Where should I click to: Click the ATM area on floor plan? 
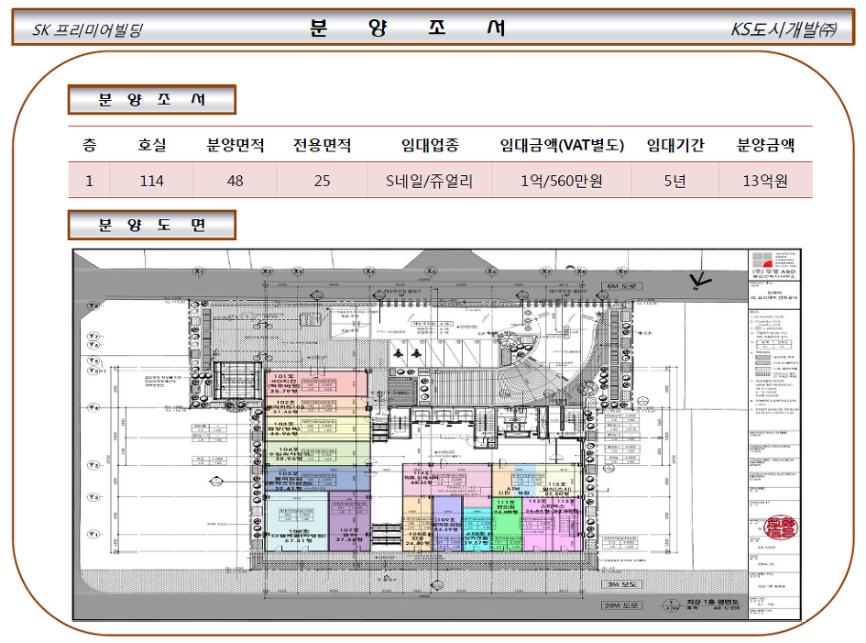[513, 481]
